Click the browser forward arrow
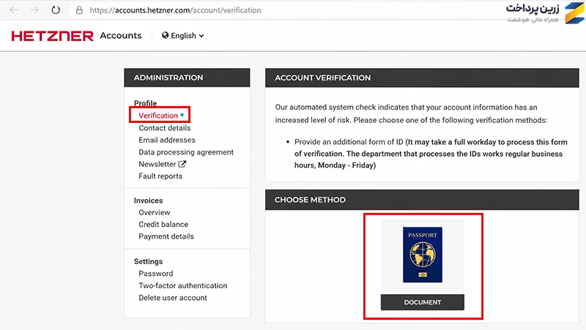Image resolution: width=586 pixels, height=330 pixels. coord(34,10)
